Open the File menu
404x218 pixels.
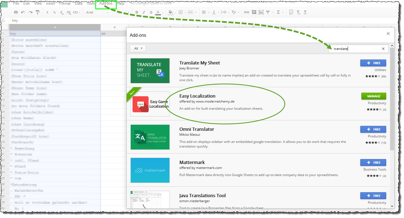(x=16, y=4)
